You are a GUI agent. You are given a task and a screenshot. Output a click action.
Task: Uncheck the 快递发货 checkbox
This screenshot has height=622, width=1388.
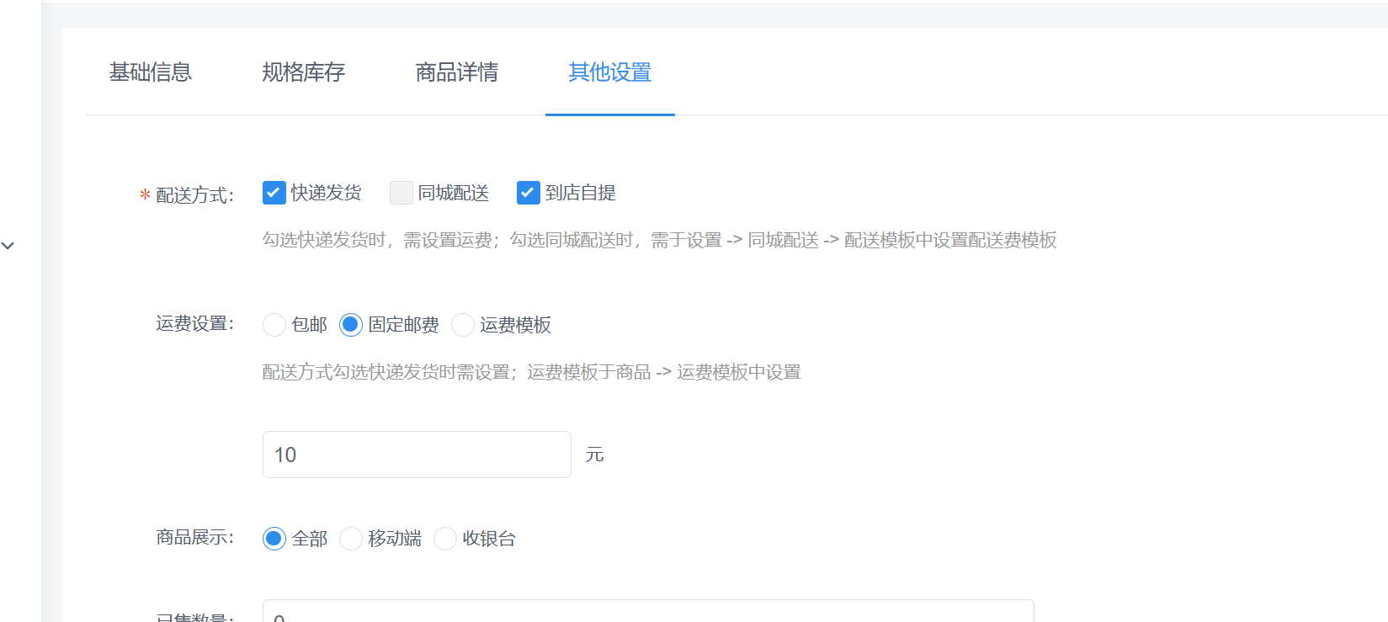click(274, 193)
